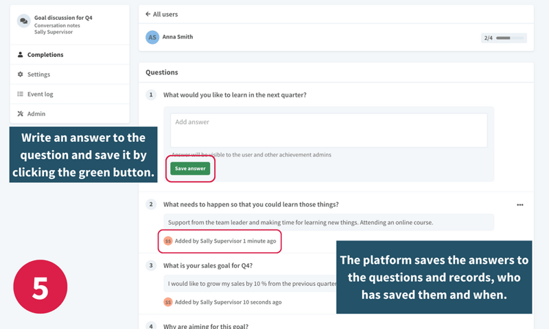549x329 pixels.
Task: Open Settings in the sidebar
Action: coord(70,75)
